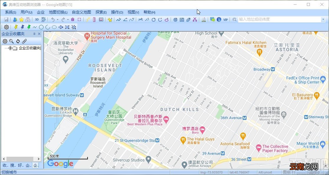Click the paperclip attachment icon
Screen dimensions: 329x175
pos(24,41)
